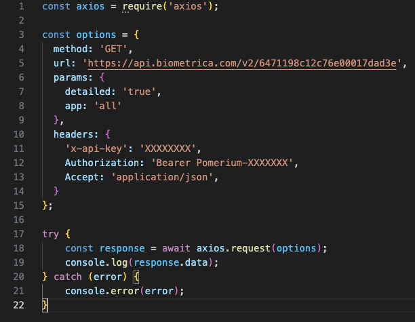The image size is (415, 322).
Task: Click the closing brace on line 22
Action: [45, 305]
